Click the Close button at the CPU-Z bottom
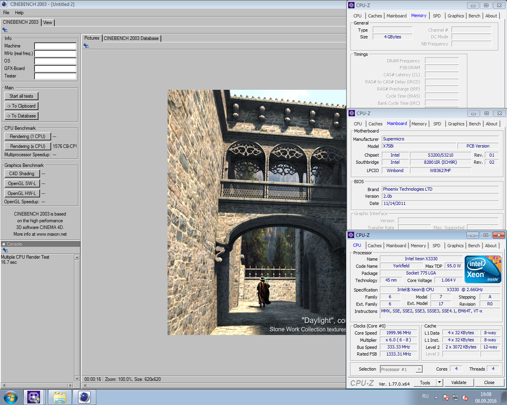The height and width of the screenshot is (405, 507). point(489,382)
